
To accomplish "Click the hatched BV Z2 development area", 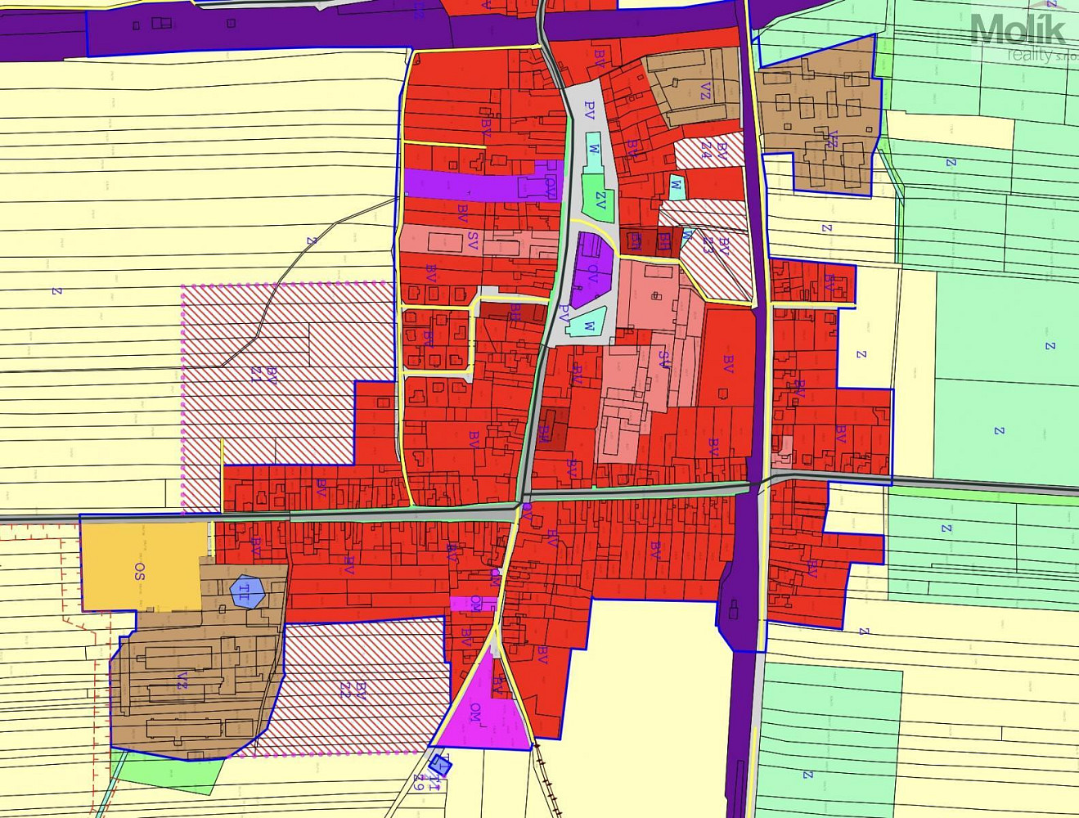I will click(x=356, y=685).
